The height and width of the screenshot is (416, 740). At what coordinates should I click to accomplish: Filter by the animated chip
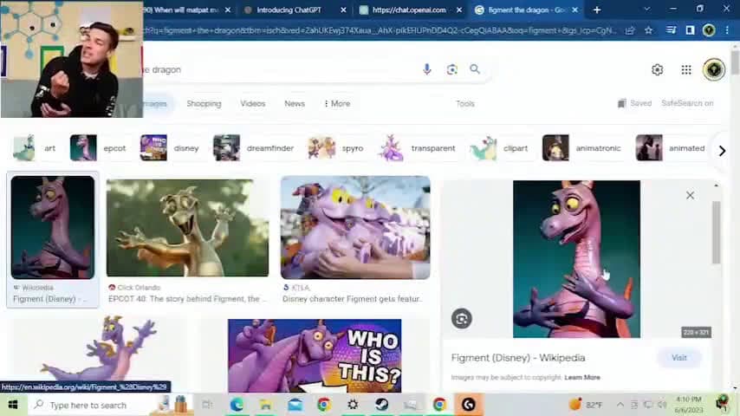pos(671,148)
